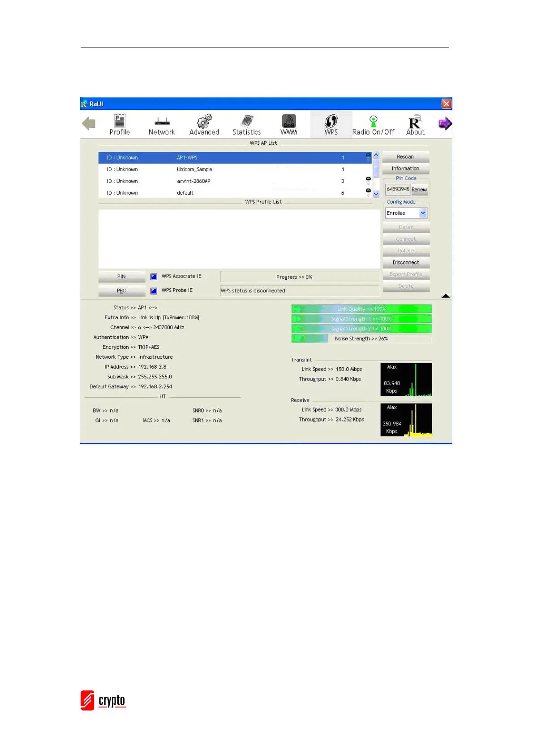The image size is (533, 755).
Task: Enable the WPS Associate IE checkbox
Action: (154, 277)
